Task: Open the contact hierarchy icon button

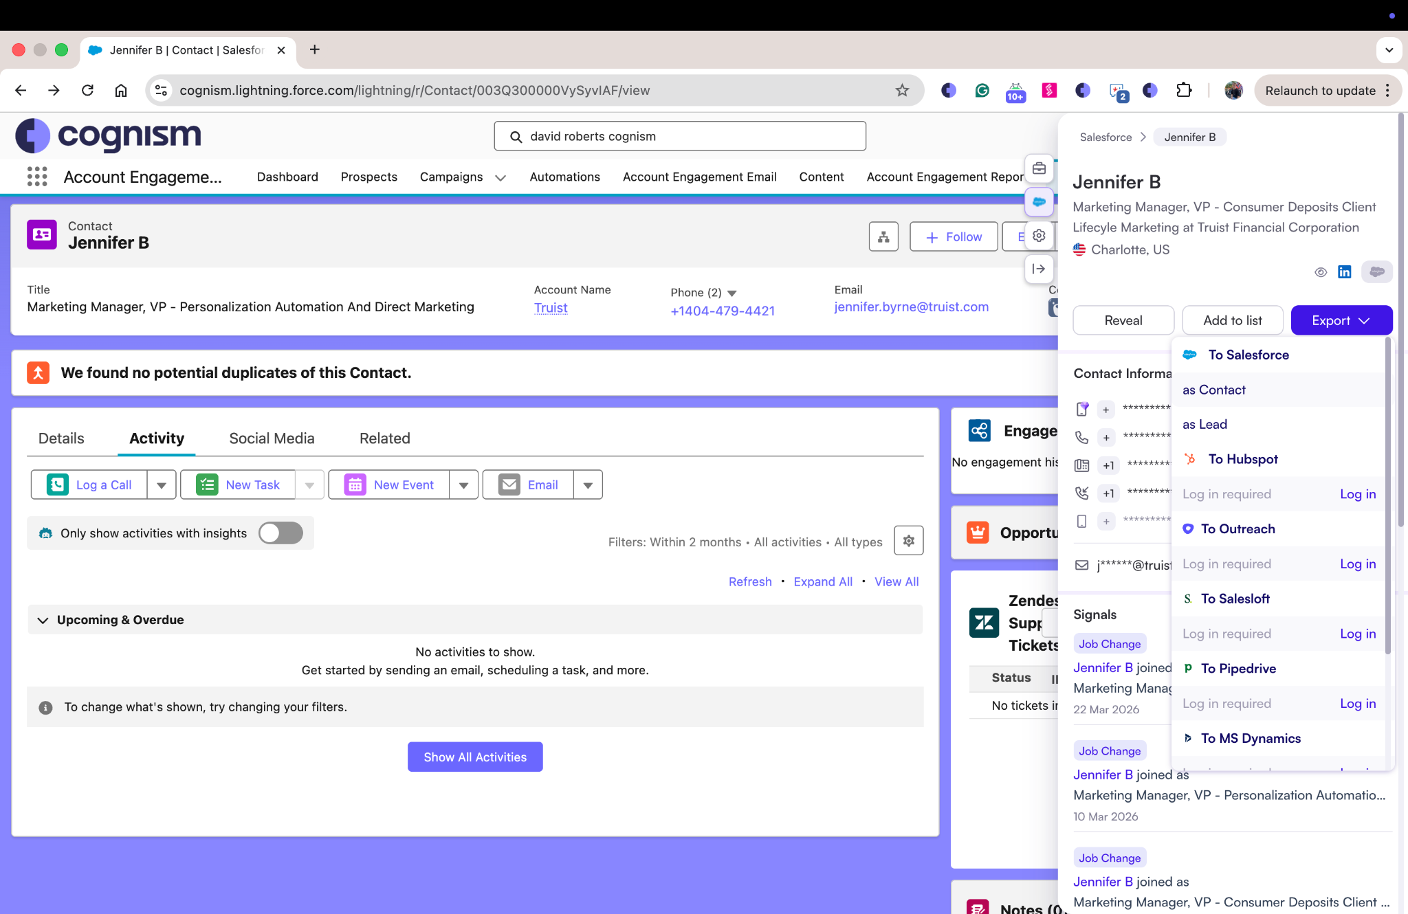Action: click(883, 237)
